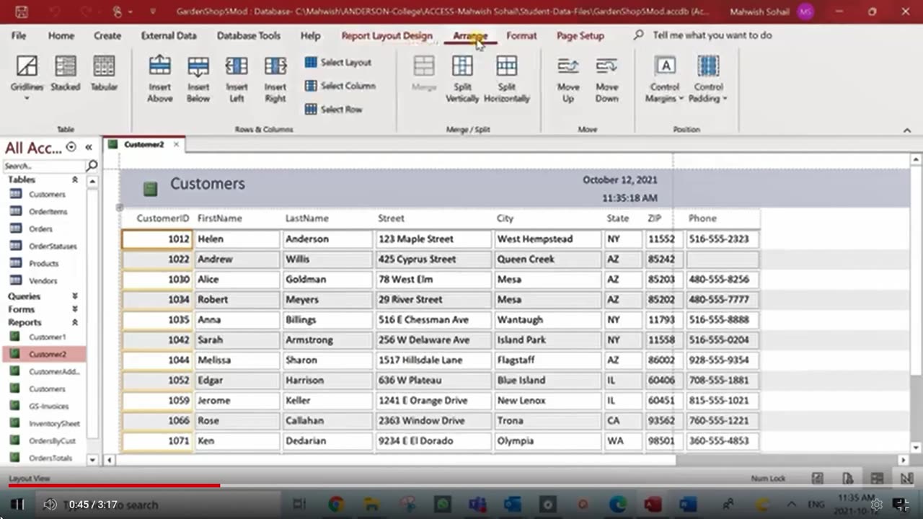Select the Products table

click(x=45, y=264)
